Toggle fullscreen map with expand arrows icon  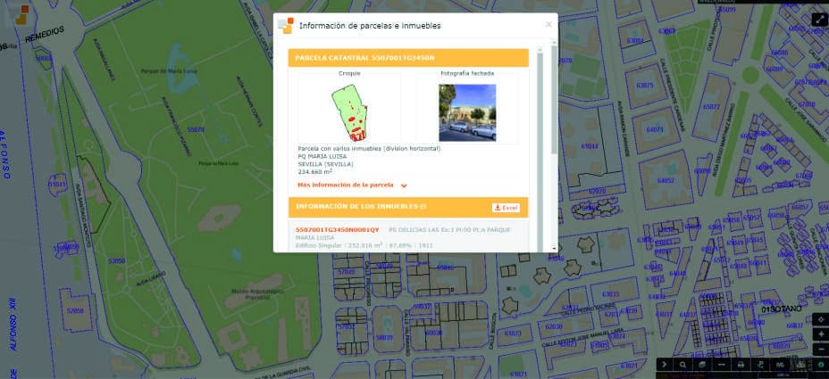820,20
